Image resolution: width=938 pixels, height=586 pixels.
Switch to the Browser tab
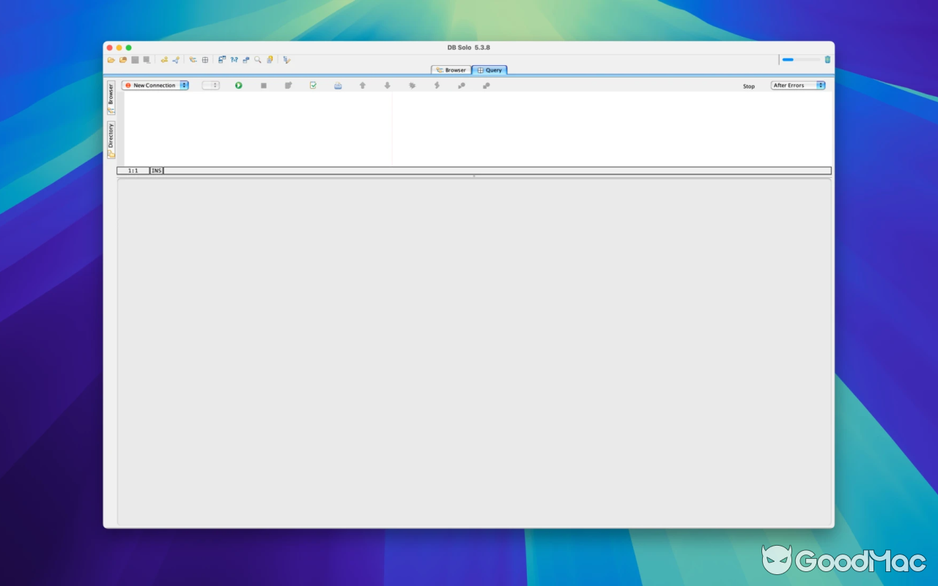[x=449, y=70]
